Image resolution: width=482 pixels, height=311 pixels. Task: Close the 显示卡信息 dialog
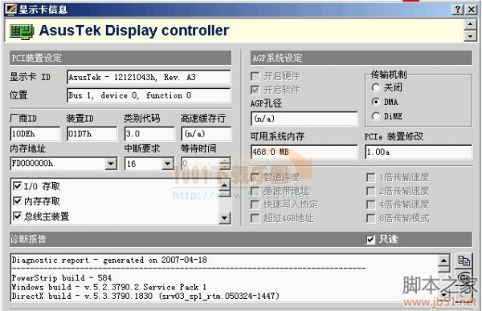point(472,10)
